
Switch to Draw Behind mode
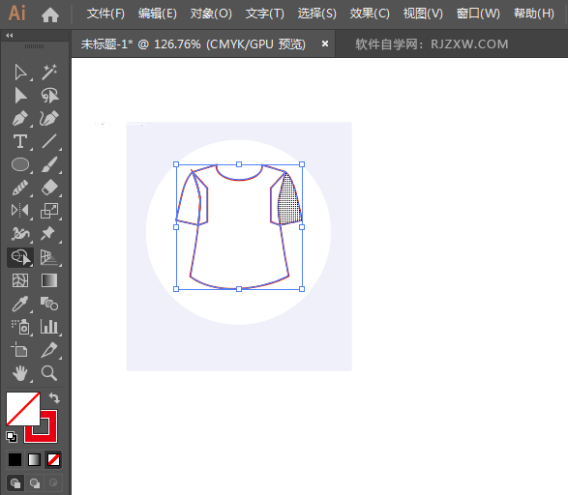click(x=35, y=483)
